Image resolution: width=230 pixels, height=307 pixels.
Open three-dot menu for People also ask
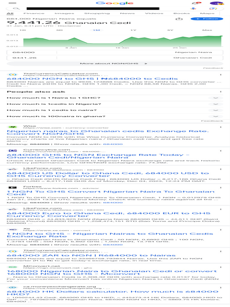(221, 92)
